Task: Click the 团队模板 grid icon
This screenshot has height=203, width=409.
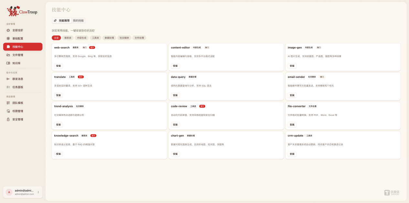Action: [x=8, y=103]
